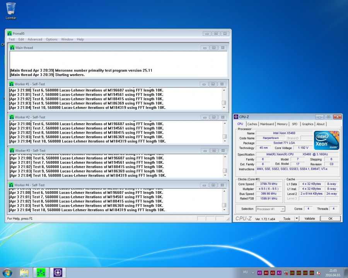The width and height of the screenshot is (348, 278).
Task: Click Worker #2 'Test 6' M196607 line
Action: 87,124
